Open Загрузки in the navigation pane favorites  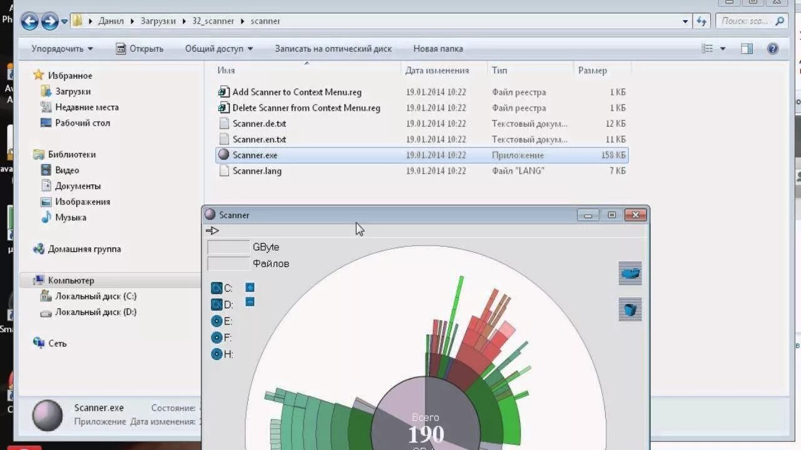pos(73,91)
